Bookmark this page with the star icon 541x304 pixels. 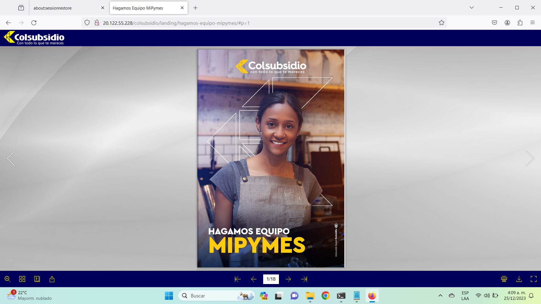point(441,23)
